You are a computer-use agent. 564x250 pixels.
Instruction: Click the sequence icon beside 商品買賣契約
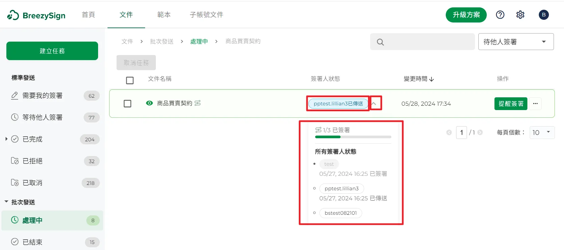(x=198, y=103)
